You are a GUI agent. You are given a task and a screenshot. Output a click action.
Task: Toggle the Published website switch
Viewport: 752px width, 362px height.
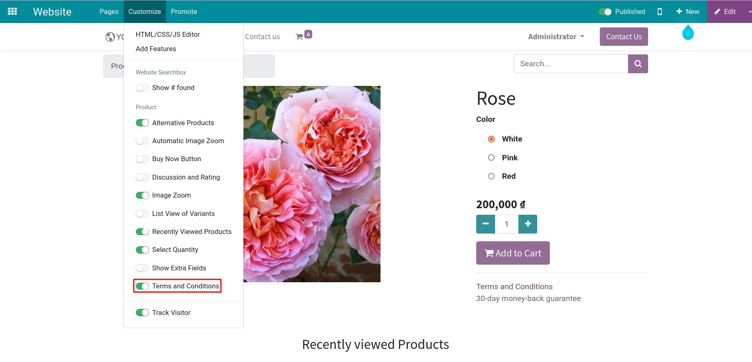point(605,11)
